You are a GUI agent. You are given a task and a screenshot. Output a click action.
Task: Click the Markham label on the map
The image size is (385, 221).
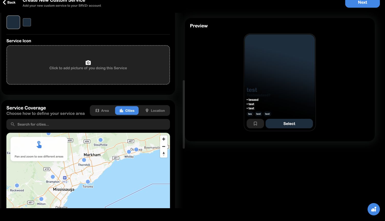pos(92,155)
